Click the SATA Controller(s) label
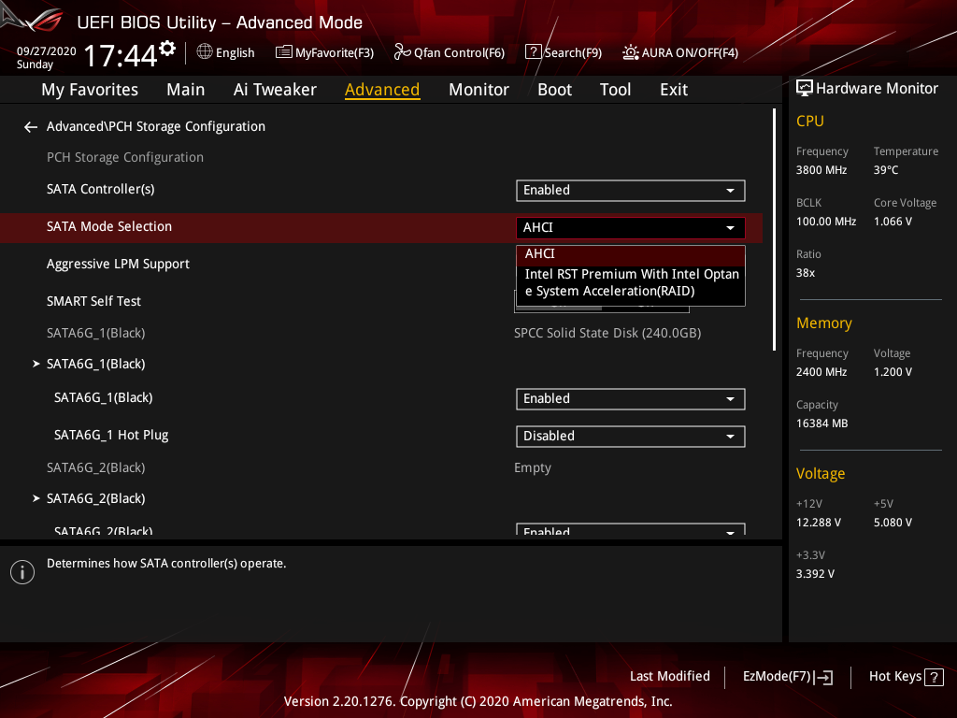This screenshot has width=957, height=718. (x=101, y=189)
